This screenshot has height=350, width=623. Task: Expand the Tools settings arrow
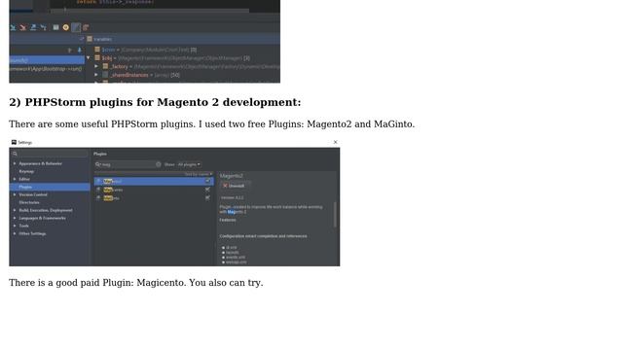click(15, 226)
